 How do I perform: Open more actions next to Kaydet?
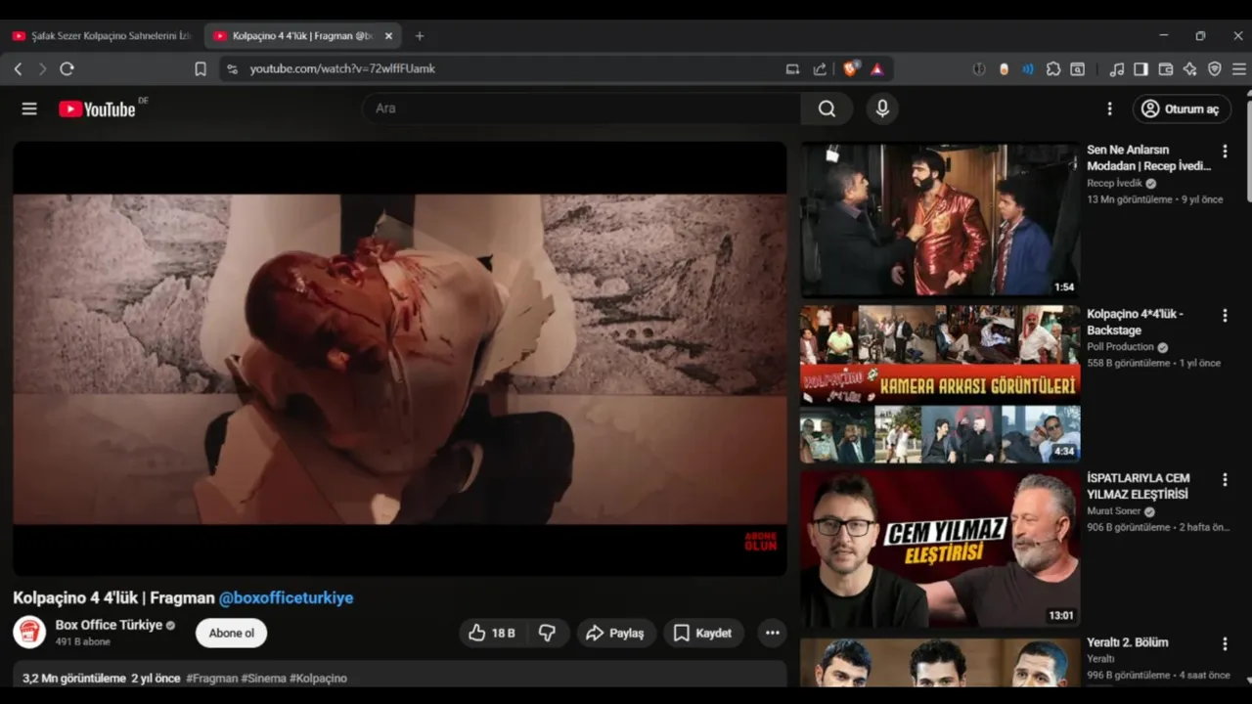tap(772, 633)
